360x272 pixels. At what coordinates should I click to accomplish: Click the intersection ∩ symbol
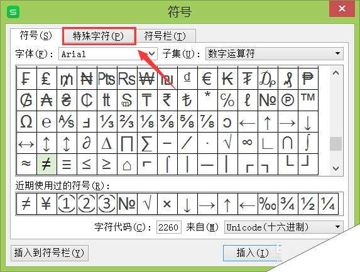288,143
